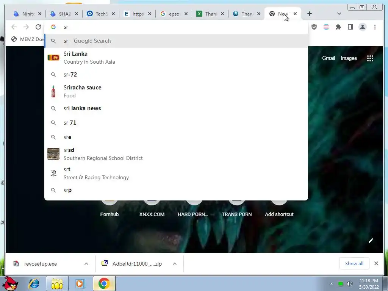
Task: Select the srsd school district suggestion
Action: pyautogui.click(x=176, y=154)
